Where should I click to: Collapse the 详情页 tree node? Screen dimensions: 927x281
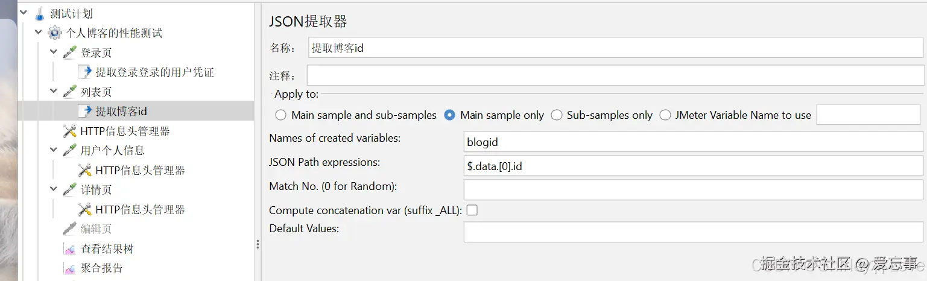tap(54, 189)
